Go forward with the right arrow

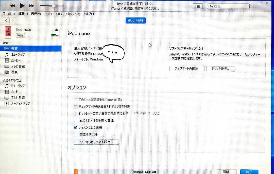(13, 20)
